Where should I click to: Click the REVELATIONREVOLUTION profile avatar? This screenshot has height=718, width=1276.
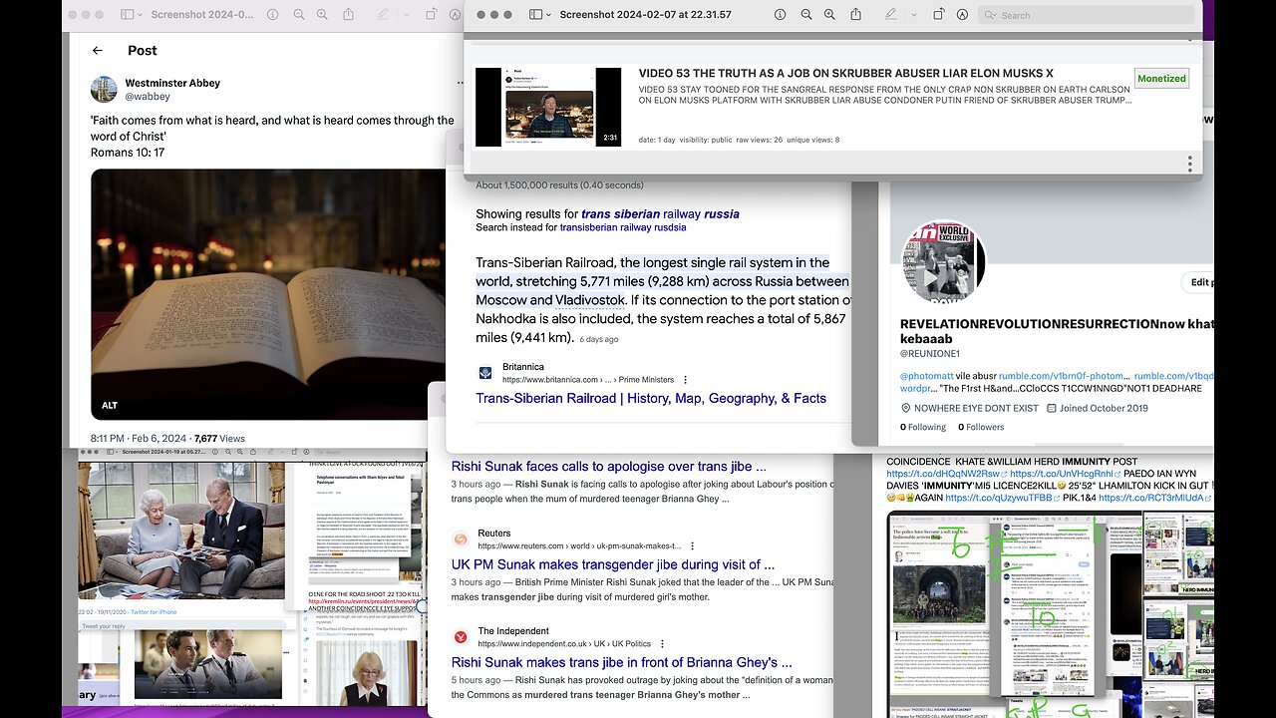[x=943, y=262]
